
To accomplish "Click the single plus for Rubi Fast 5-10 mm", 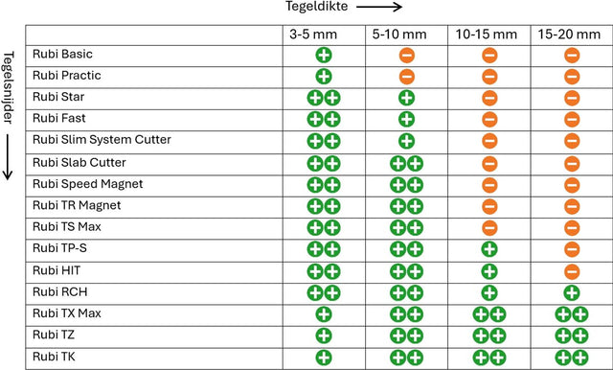I will [406, 119].
